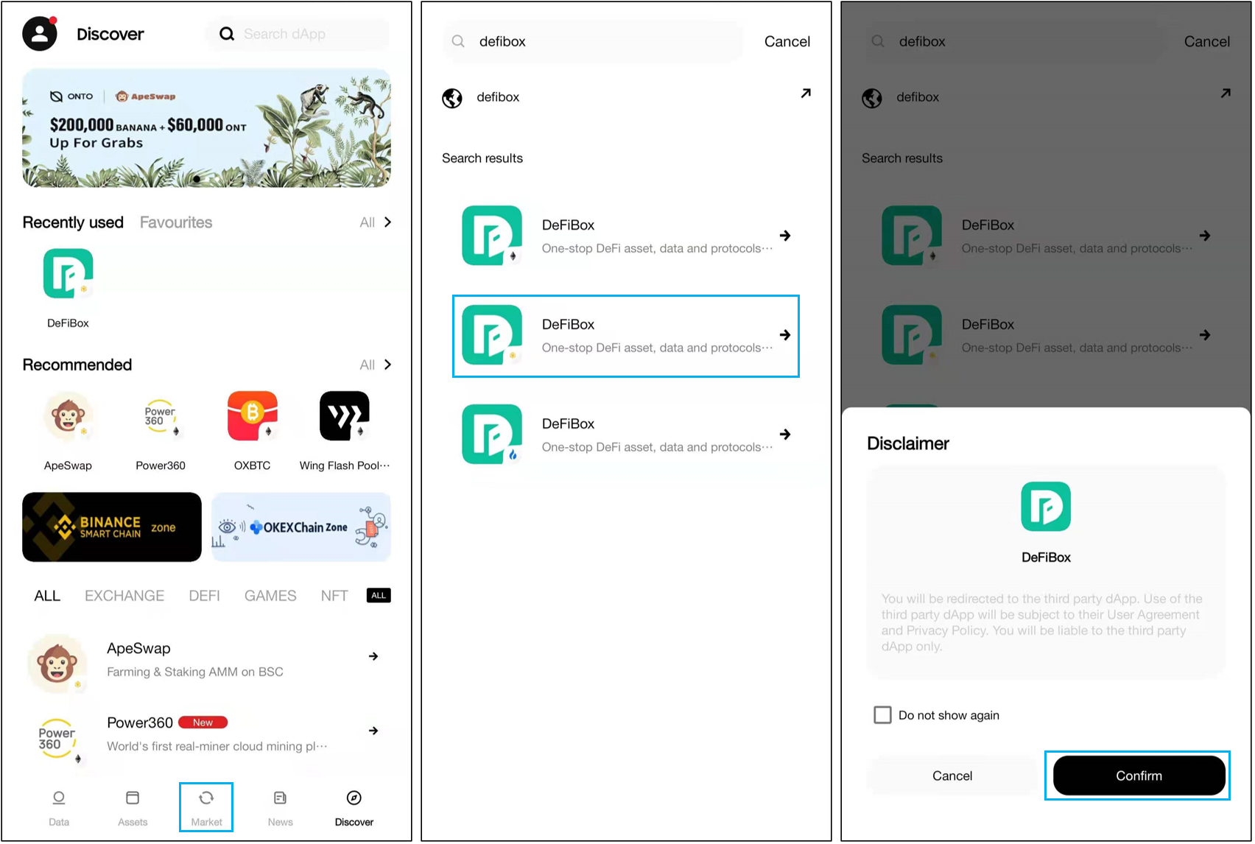The image size is (1255, 844).
Task: Cancel the Disclaimer dialog
Action: (x=952, y=776)
